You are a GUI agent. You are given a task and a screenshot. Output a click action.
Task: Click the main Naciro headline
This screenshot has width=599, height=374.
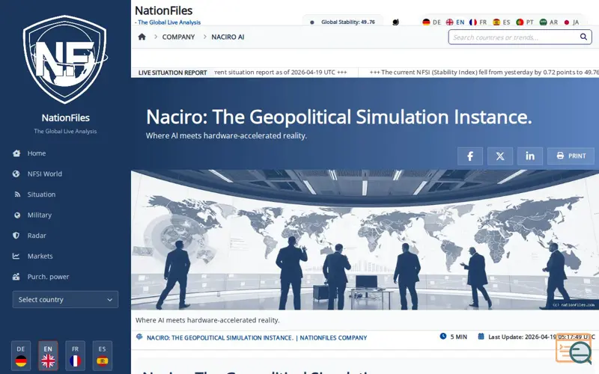click(339, 117)
